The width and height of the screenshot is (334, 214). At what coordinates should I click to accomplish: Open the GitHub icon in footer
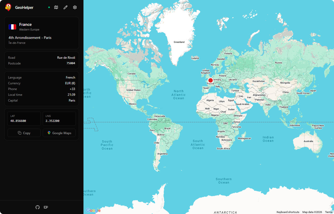pyautogui.click(x=38, y=207)
